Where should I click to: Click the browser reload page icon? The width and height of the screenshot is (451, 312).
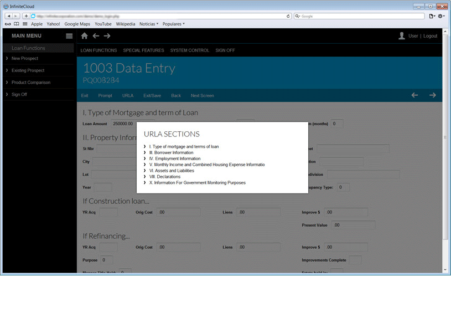[x=288, y=16]
